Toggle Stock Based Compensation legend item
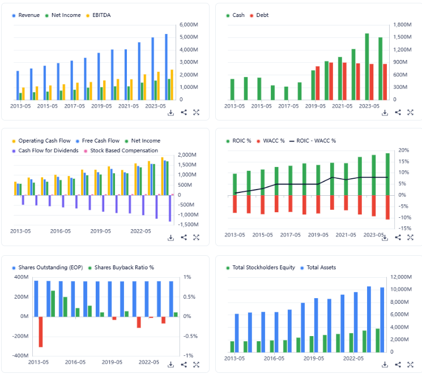 [121, 151]
